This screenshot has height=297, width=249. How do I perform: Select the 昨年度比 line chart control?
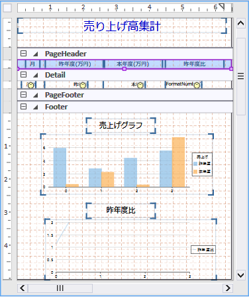click(x=130, y=249)
